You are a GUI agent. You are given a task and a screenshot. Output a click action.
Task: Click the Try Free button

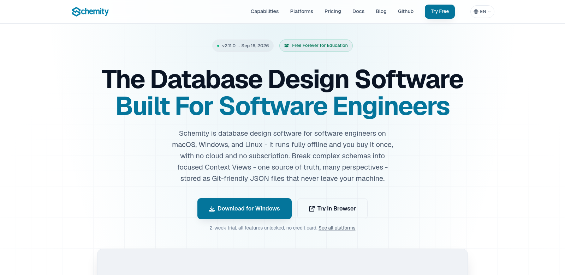pos(440,12)
